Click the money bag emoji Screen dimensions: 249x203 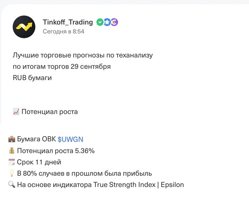(12, 151)
